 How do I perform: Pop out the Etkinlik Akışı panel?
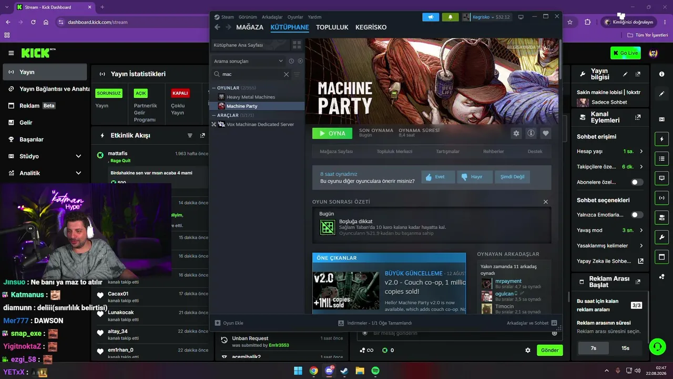[x=202, y=135]
